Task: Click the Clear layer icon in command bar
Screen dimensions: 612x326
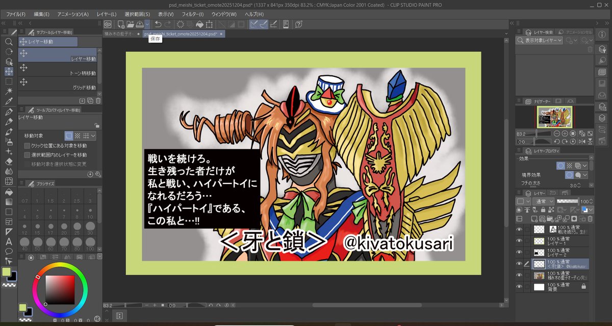Action: pyautogui.click(x=181, y=24)
